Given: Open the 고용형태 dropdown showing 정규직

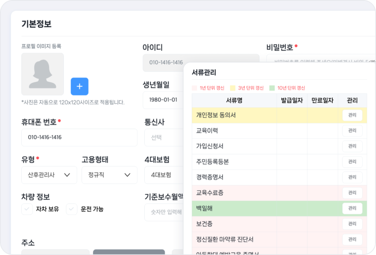Looking at the screenshot, I should pos(109,175).
